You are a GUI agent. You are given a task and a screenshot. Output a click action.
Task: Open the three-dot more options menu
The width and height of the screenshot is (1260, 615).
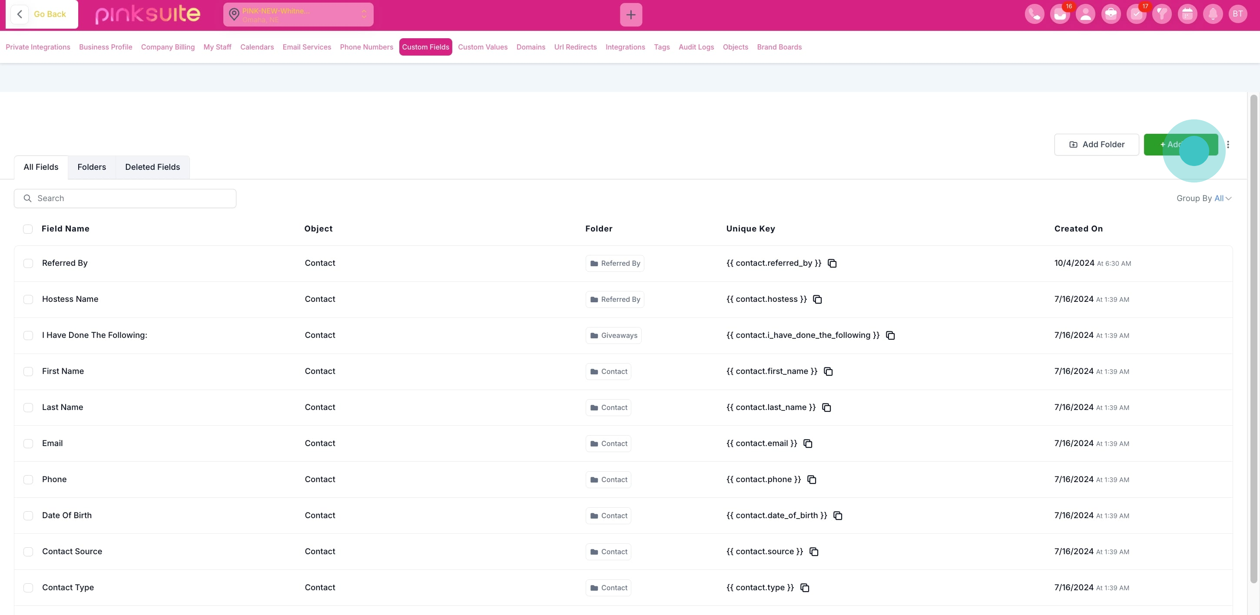pos(1228,144)
